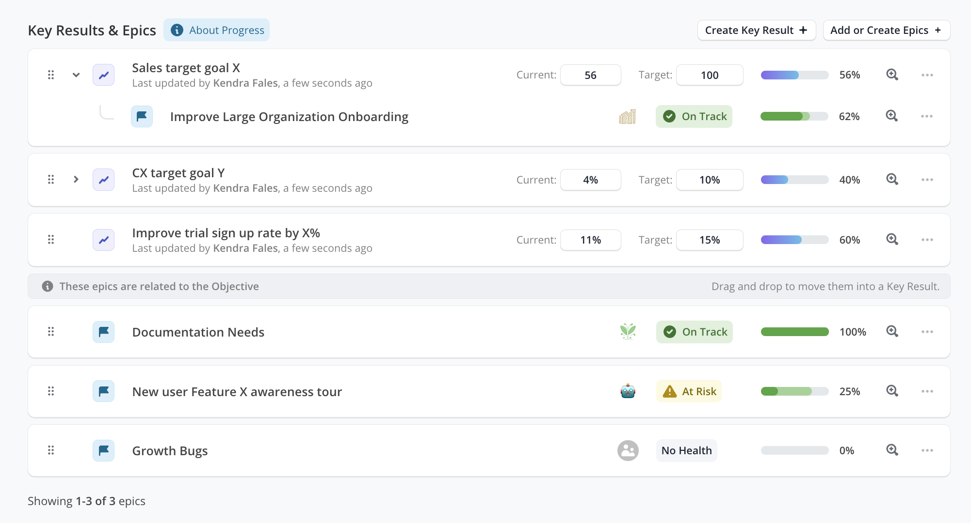Open About Progress information
The image size is (971, 523).
(216, 30)
